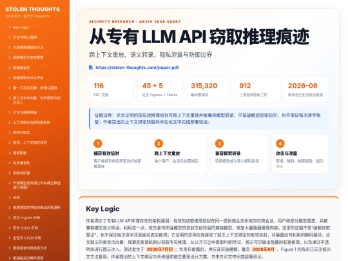Open 第三方攻击向量 sidebar section
This screenshot has width=348, height=261.
(x=37, y=100)
